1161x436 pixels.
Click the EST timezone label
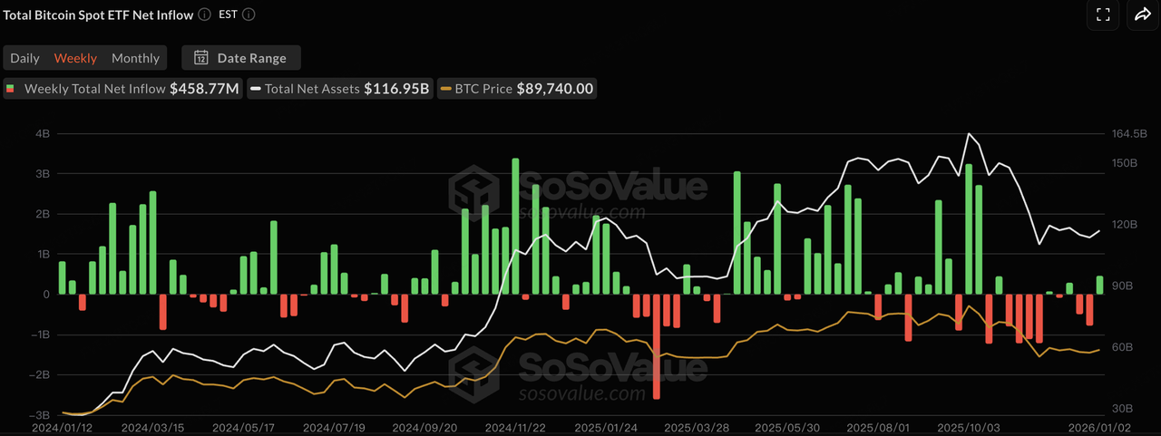pos(229,15)
